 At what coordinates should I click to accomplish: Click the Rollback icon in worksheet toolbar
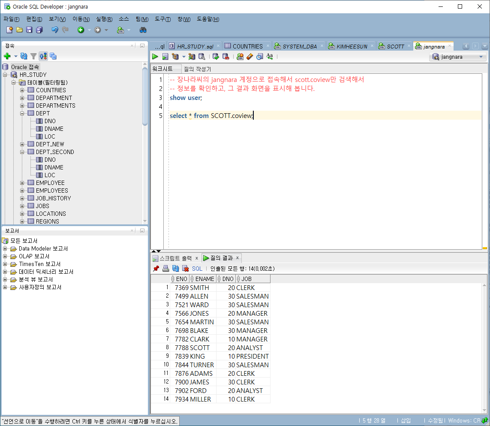(225, 57)
